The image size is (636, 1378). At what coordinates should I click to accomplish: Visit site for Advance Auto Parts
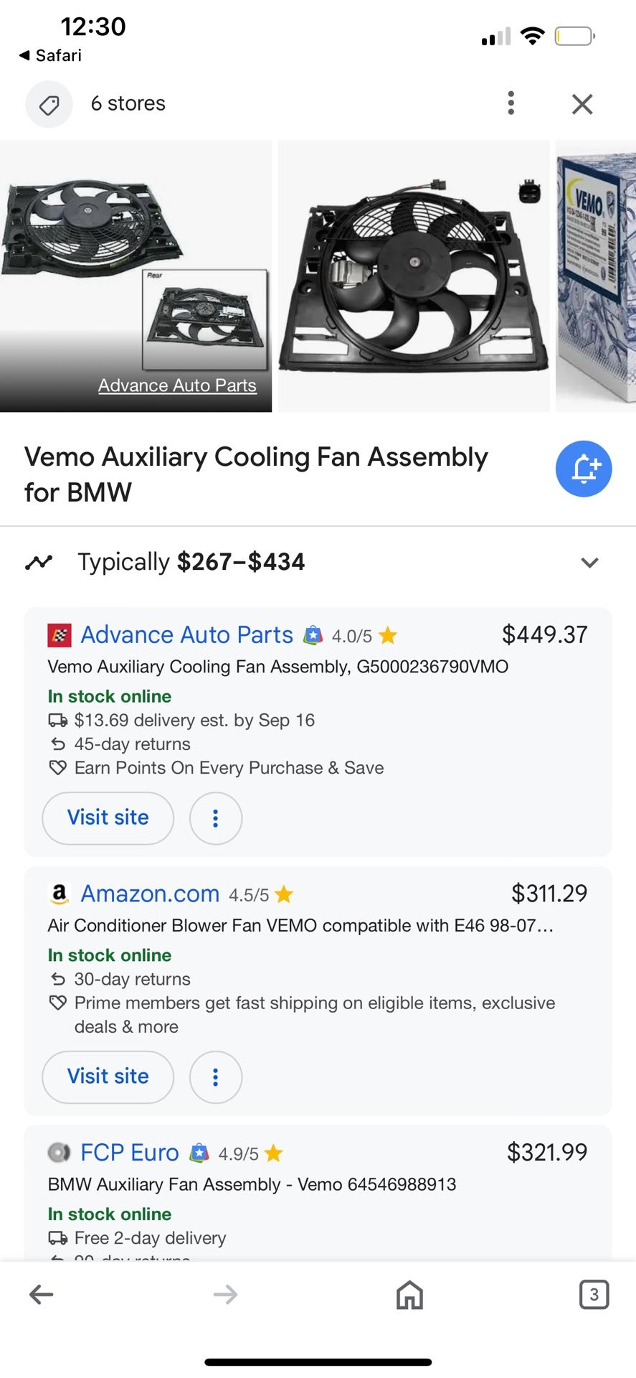tap(108, 818)
